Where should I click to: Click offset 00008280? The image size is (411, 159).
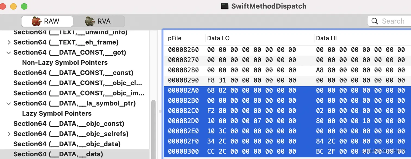point(183,70)
